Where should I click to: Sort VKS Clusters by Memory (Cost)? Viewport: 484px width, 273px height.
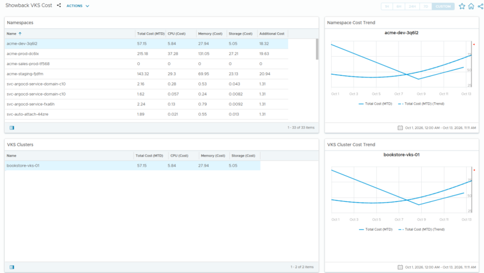(213, 156)
